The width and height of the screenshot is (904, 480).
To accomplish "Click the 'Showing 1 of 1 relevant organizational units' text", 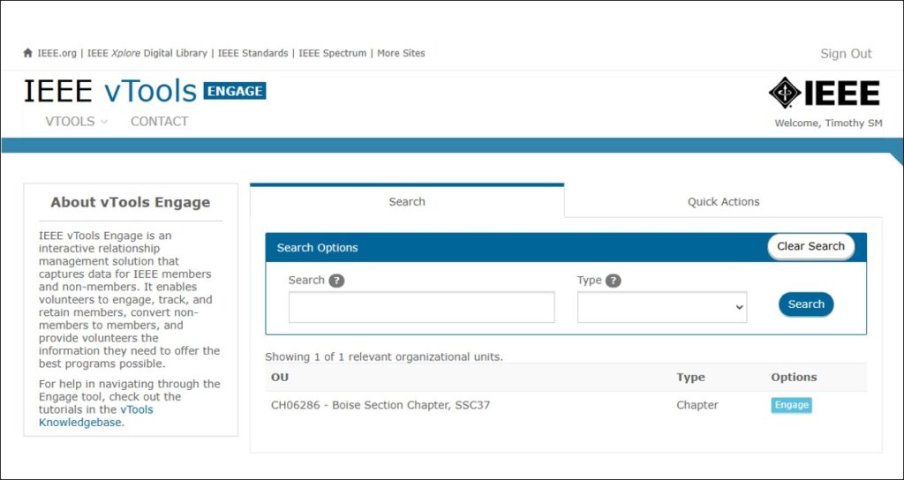I will [384, 356].
